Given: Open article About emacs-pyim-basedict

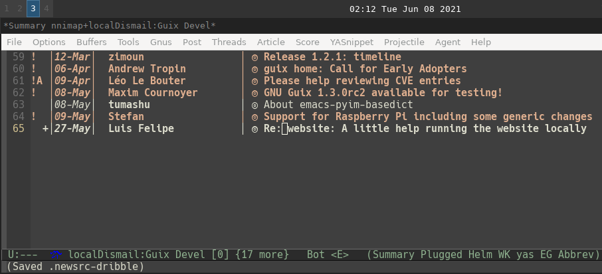Looking at the screenshot, I should [338, 105].
